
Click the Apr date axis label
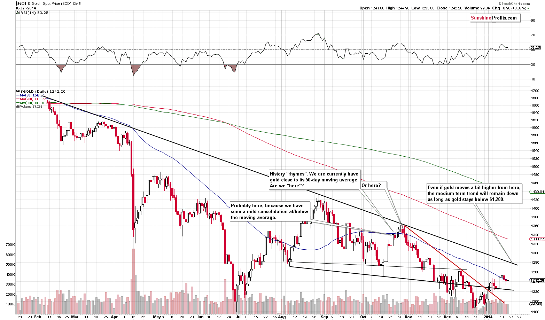(x=114, y=317)
